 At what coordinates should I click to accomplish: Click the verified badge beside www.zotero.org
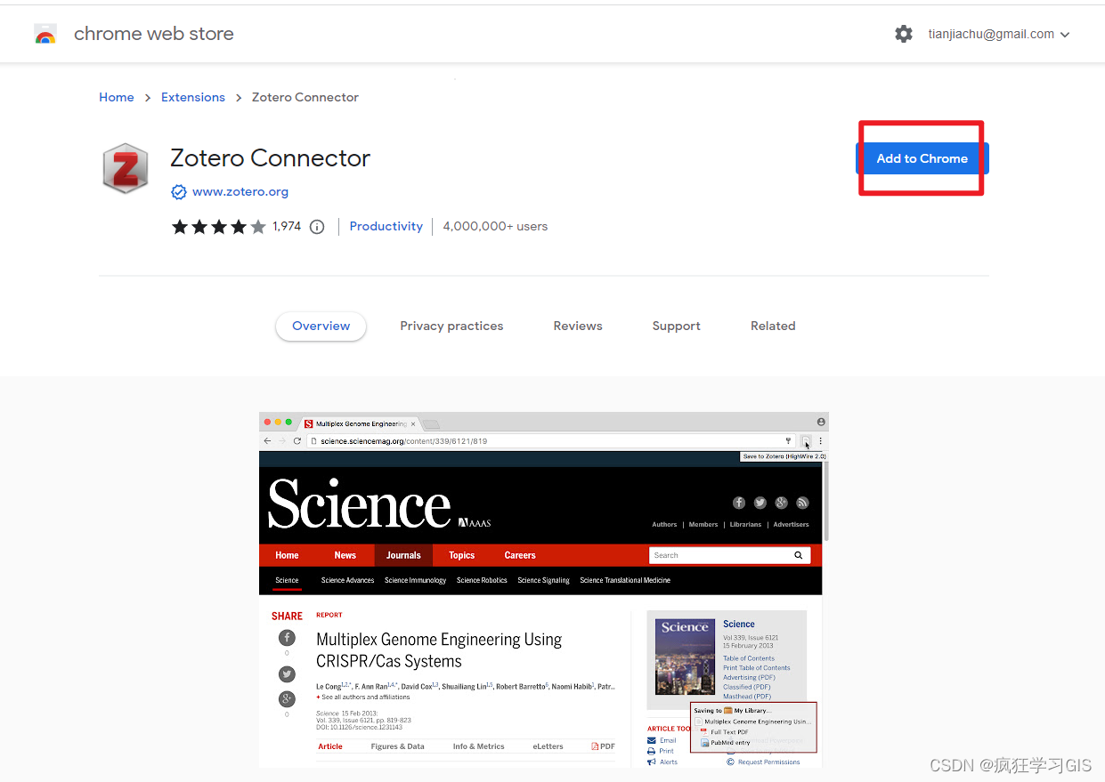coord(179,191)
